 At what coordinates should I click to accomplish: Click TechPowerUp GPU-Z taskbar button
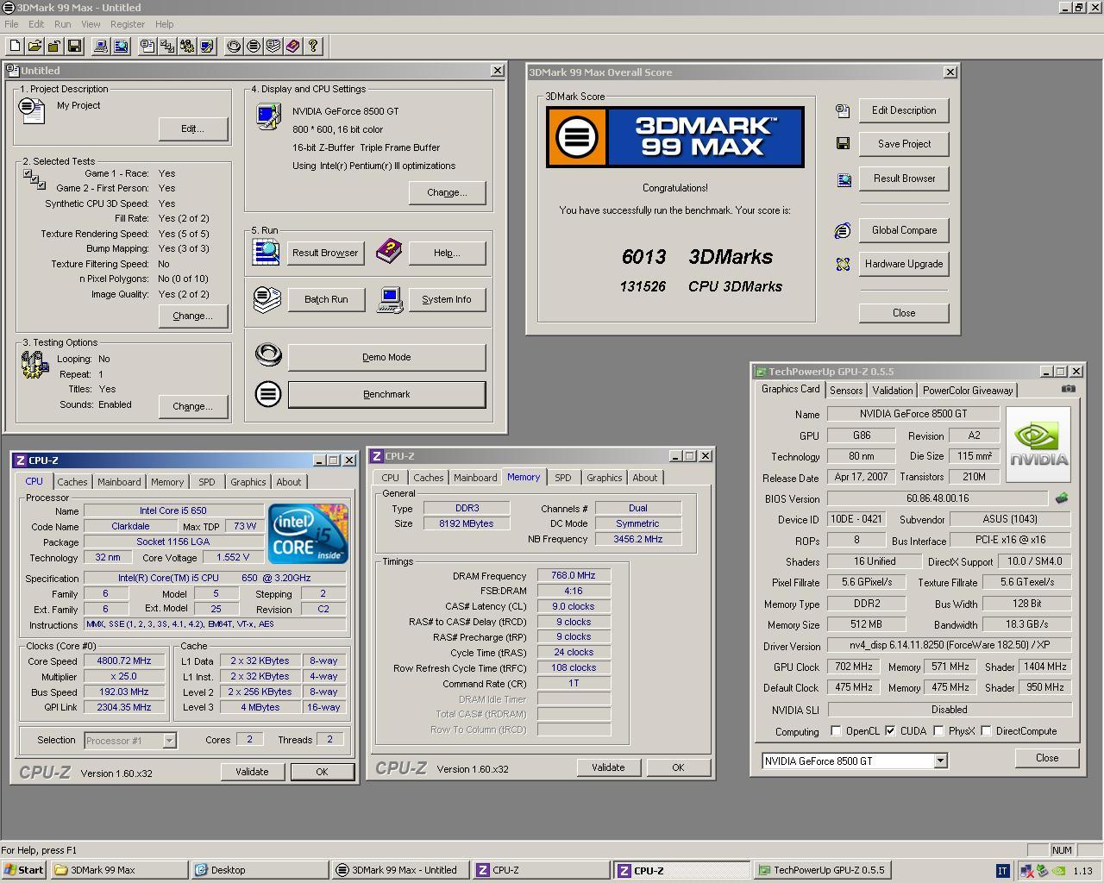point(822,870)
